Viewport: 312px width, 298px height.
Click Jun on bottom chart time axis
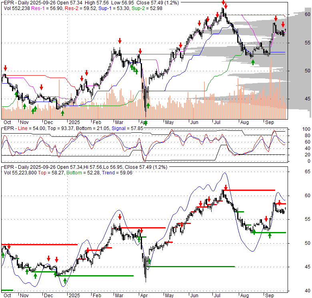pos(194,296)
